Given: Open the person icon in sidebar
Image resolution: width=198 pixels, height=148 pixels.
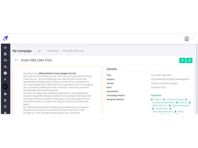Looking at the screenshot, I should pos(5,79).
